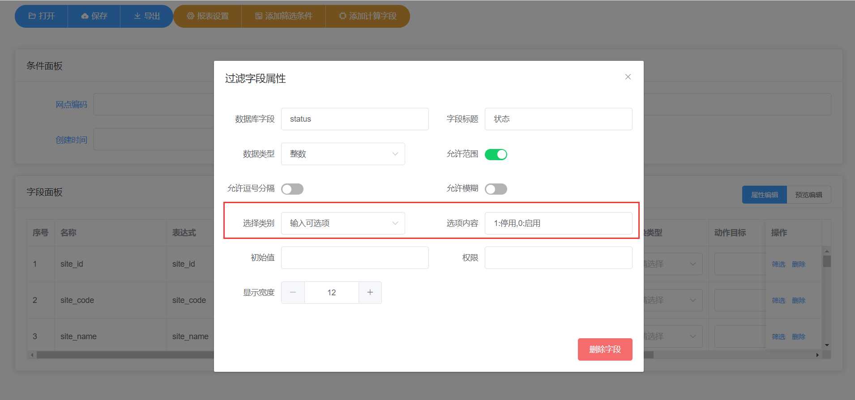Close the 过滤字段属性 dialog

[628, 77]
